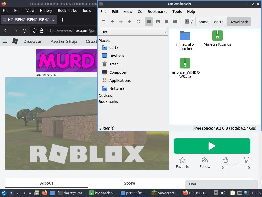Open the LXQt start menu
This screenshot has height=197, width=262.
[4, 193]
